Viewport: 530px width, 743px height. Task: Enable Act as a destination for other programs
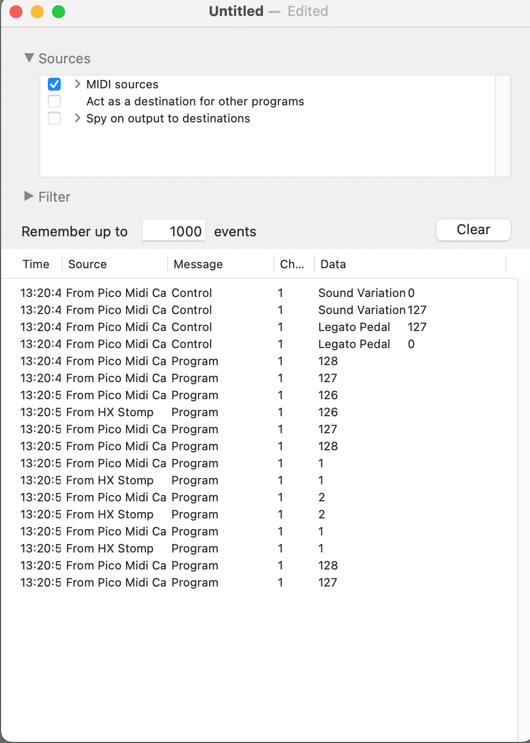[x=54, y=101]
